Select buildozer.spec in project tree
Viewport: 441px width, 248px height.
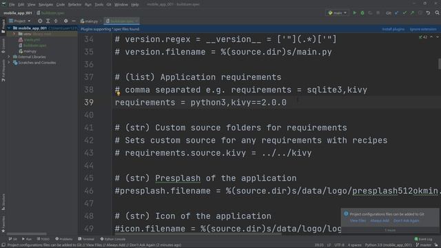coord(32,45)
